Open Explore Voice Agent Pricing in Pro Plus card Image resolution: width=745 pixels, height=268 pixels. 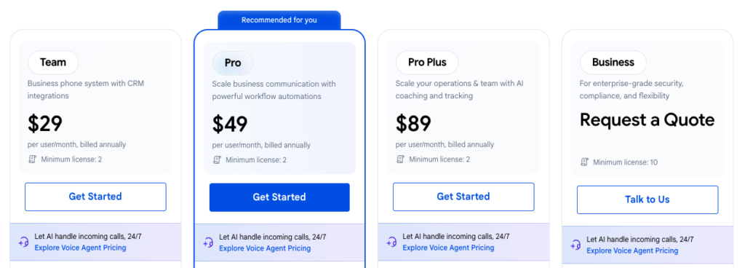point(448,248)
